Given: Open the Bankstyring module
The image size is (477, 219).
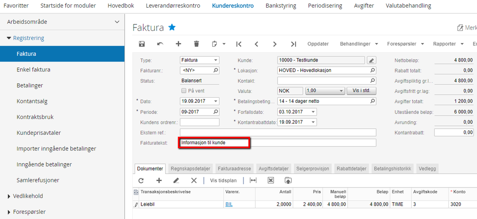Looking at the screenshot, I should [x=281, y=6].
